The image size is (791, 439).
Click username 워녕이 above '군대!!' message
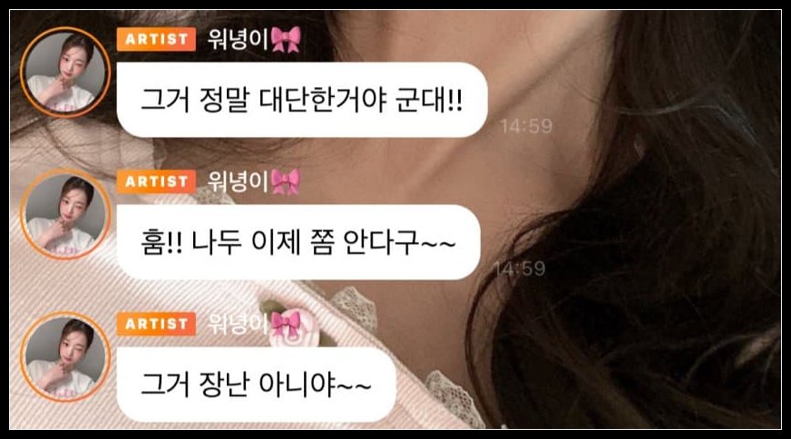point(238,39)
